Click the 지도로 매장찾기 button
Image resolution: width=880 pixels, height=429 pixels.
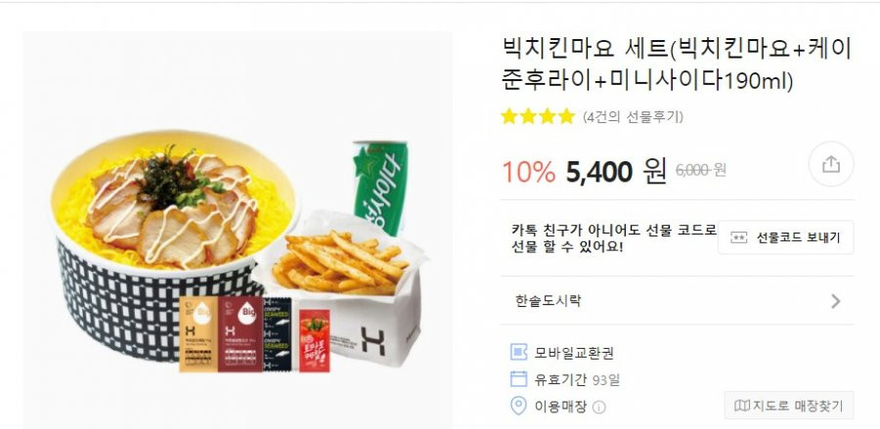[x=788, y=406]
